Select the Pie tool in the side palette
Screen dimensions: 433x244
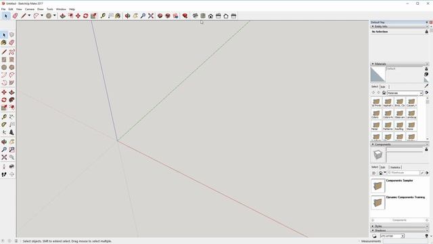coord(12,83)
